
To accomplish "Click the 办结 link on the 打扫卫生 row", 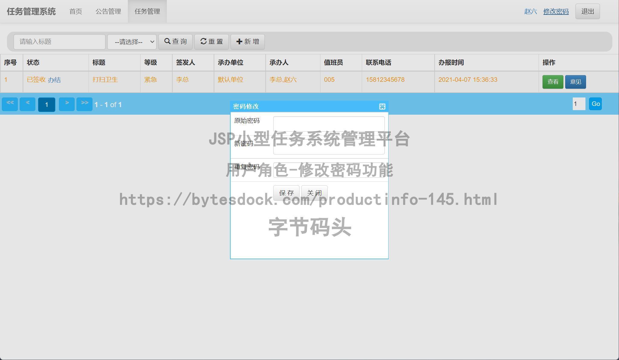I will [x=55, y=79].
